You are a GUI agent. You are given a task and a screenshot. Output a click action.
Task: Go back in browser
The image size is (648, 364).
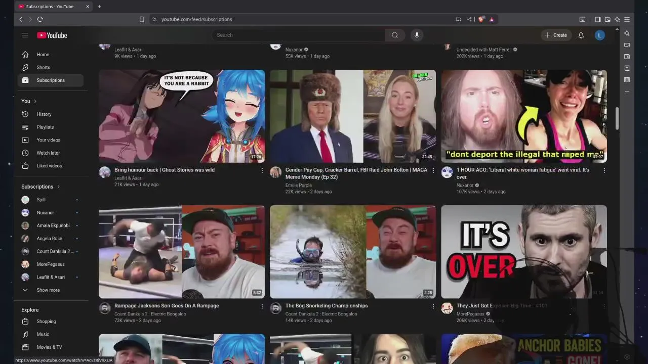click(x=21, y=19)
